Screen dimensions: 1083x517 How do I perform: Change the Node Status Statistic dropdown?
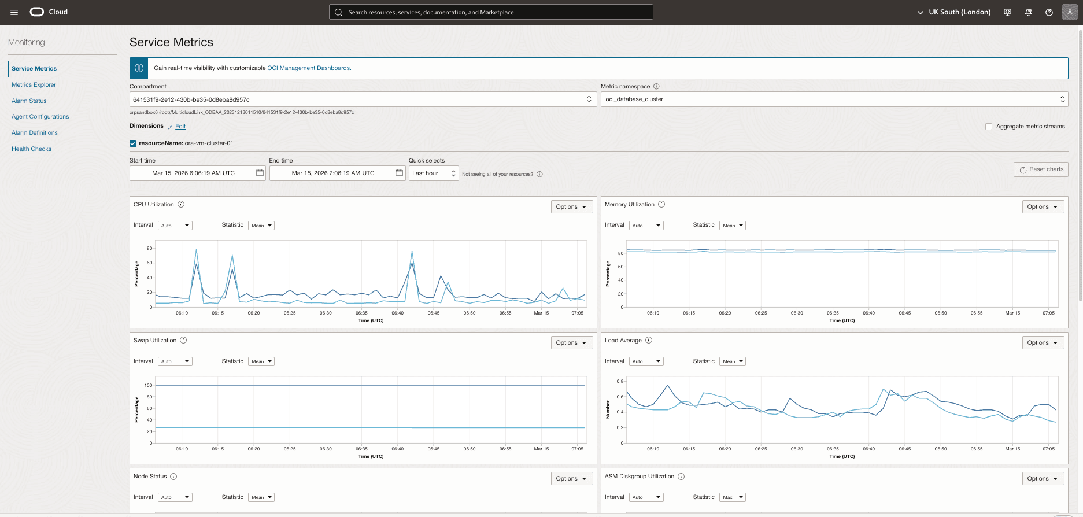point(261,497)
